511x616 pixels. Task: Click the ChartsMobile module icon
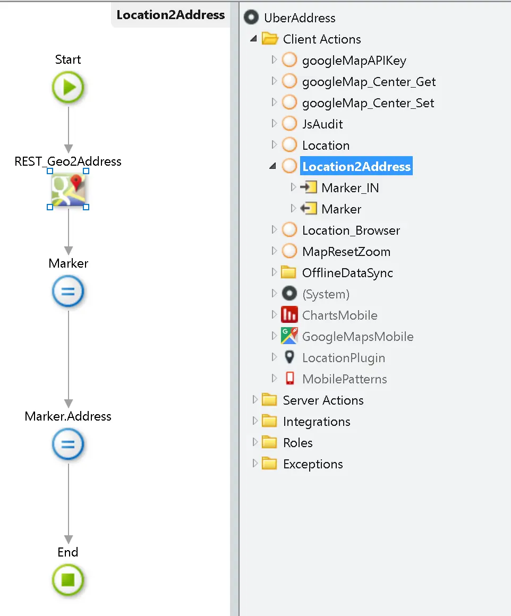pos(289,314)
